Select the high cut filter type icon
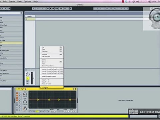The height and width of the screenshot is (120, 160). [48, 111]
